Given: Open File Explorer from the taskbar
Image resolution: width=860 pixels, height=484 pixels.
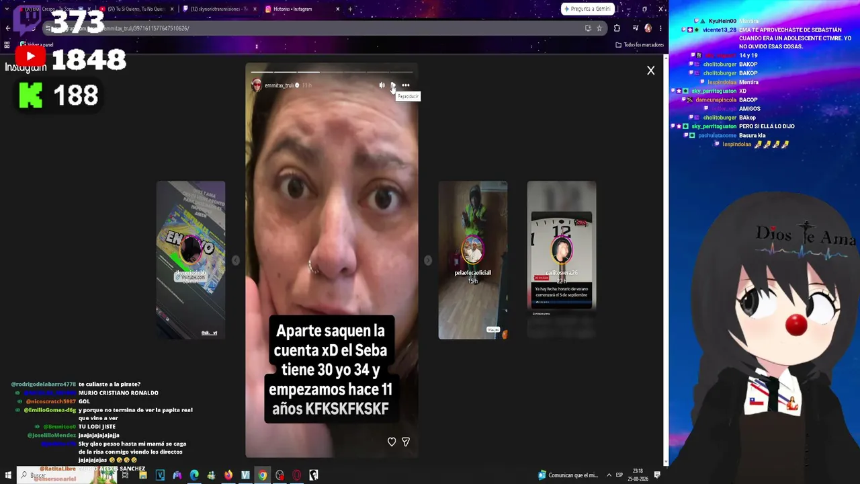Looking at the screenshot, I should [143, 475].
